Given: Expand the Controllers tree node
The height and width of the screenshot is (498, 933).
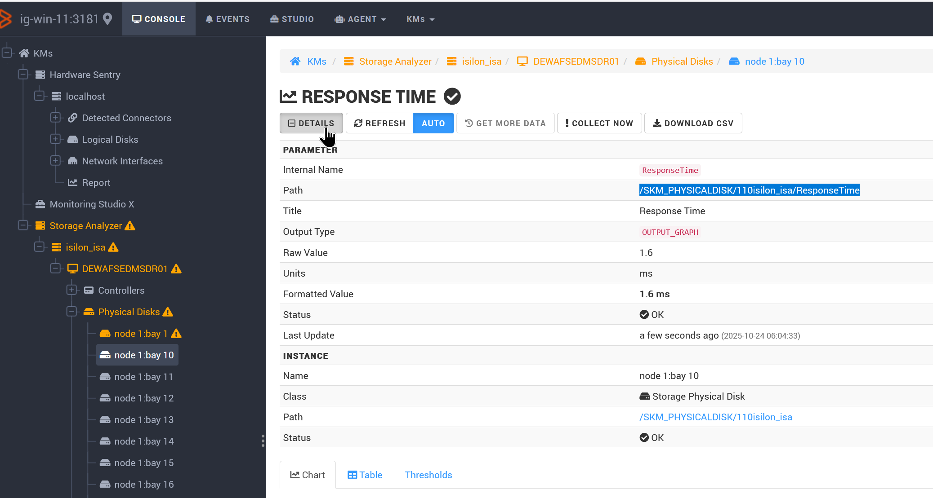Looking at the screenshot, I should click(x=71, y=290).
